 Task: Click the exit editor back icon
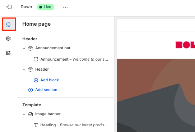(x=9, y=7)
